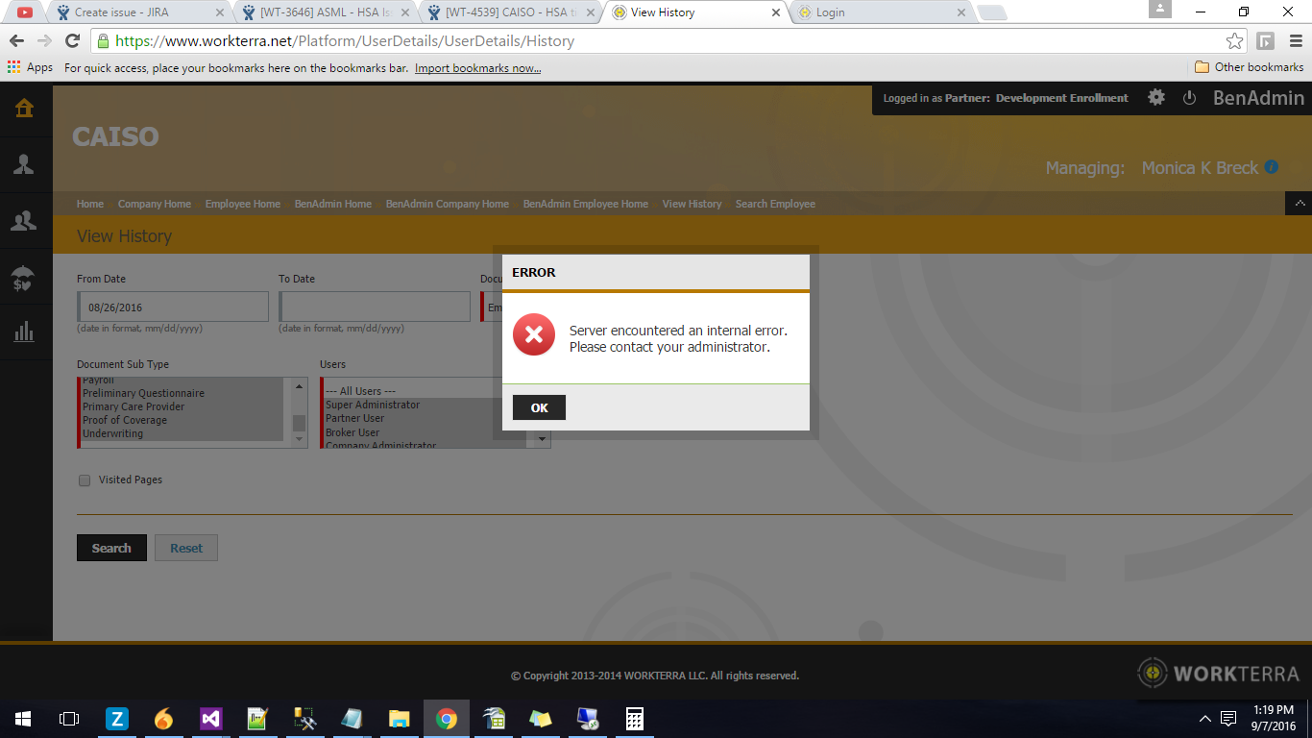Open Calculator from taskbar

(x=635, y=719)
